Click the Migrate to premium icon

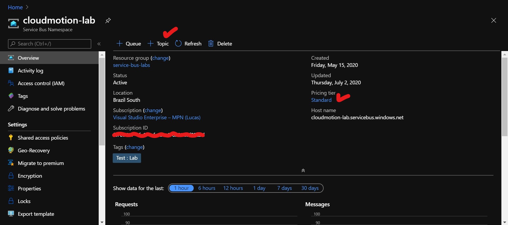(x=11, y=163)
